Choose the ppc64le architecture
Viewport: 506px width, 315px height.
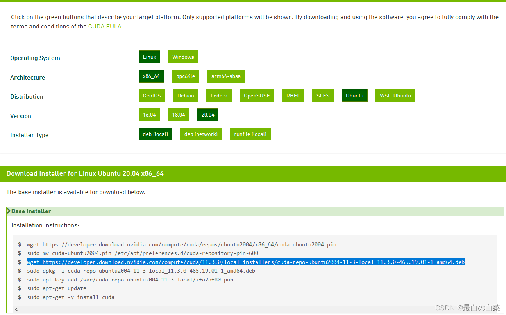[x=186, y=76]
